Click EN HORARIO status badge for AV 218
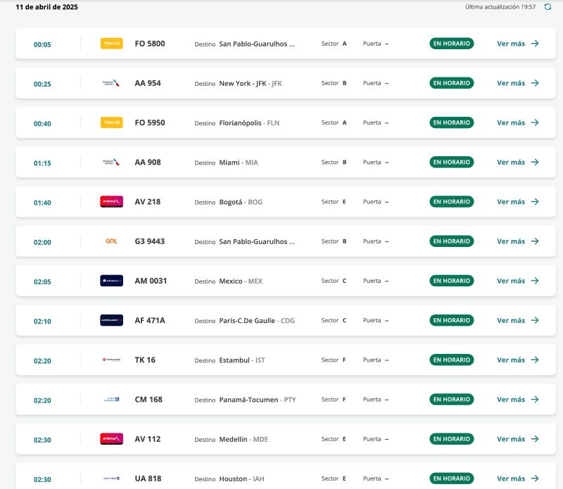 (451, 202)
